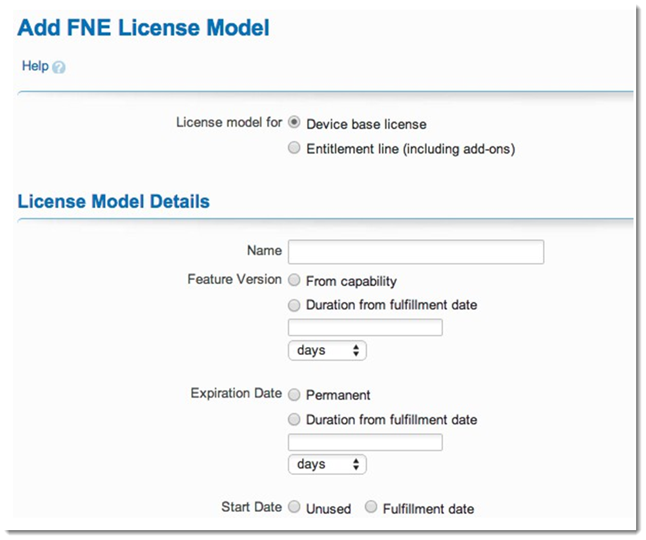Select Fulfillment date for Start Date
646x540 pixels.
point(371,507)
